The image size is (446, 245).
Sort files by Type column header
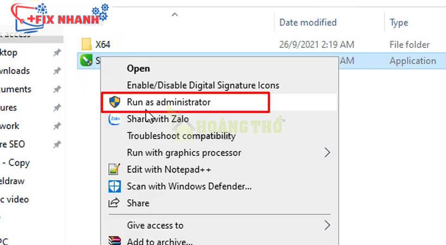[399, 23]
